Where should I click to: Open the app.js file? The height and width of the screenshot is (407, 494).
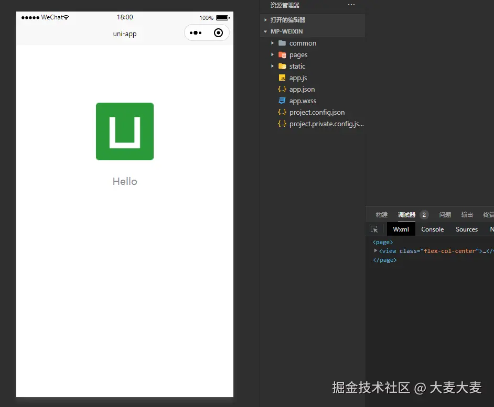[298, 78]
